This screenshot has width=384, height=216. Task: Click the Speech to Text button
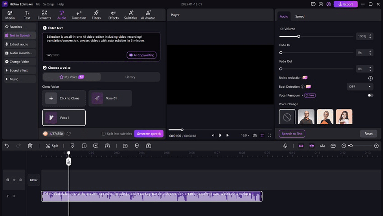[292, 134]
